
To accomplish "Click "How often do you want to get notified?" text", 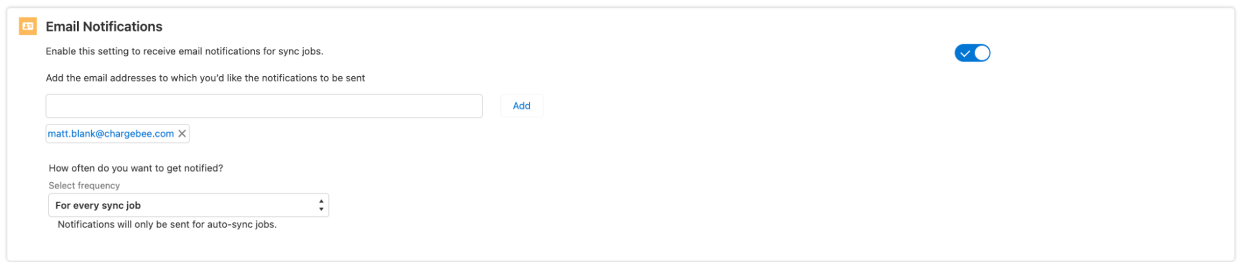I will [x=136, y=168].
